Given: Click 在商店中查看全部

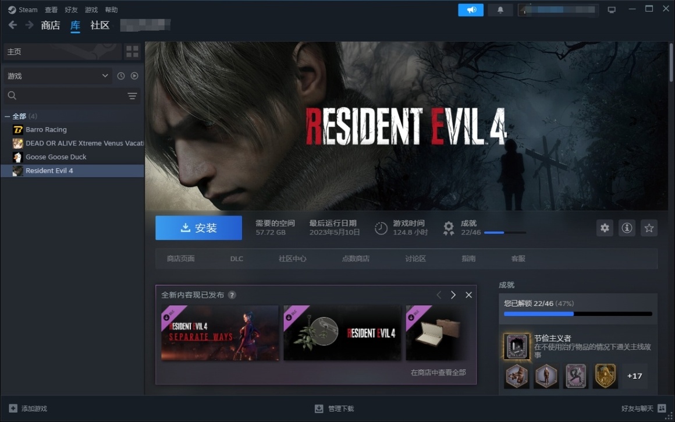Looking at the screenshot, I should pyautogui.click(x=438, y=373).
